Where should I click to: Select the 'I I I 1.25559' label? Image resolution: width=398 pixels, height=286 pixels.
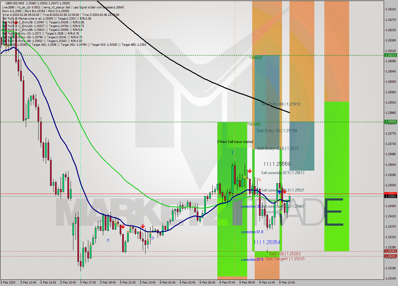pyautogui.click(x=277, y=164)
